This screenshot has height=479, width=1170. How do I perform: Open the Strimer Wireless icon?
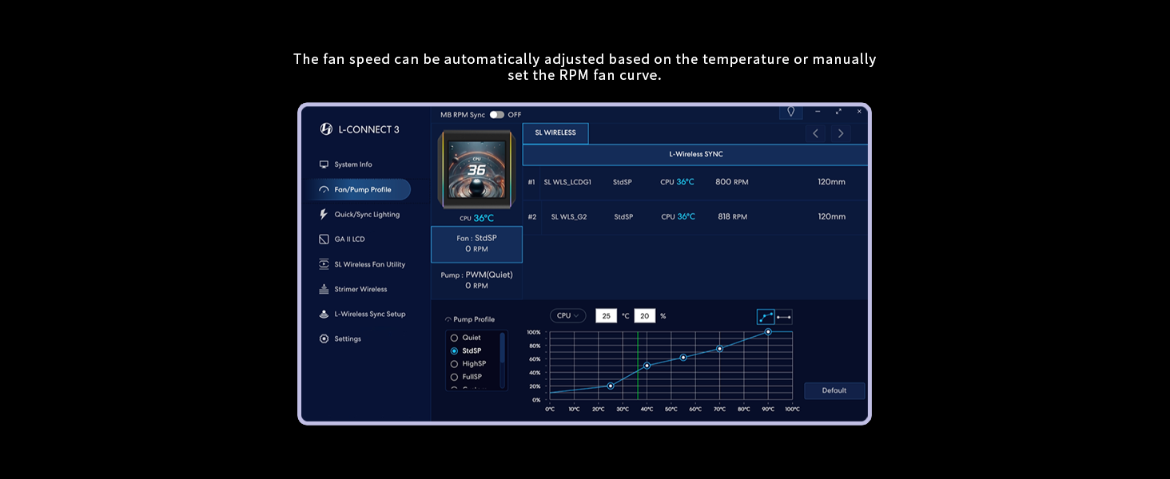tap(324, 289)
